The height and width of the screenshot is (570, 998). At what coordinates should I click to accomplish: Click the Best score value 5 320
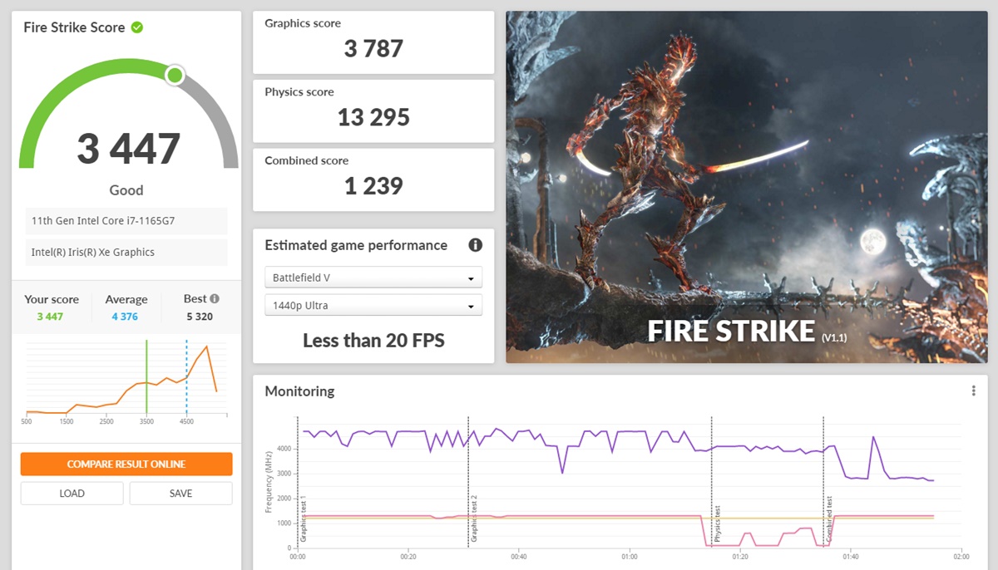pyautogui.click(x=198, y=317)
